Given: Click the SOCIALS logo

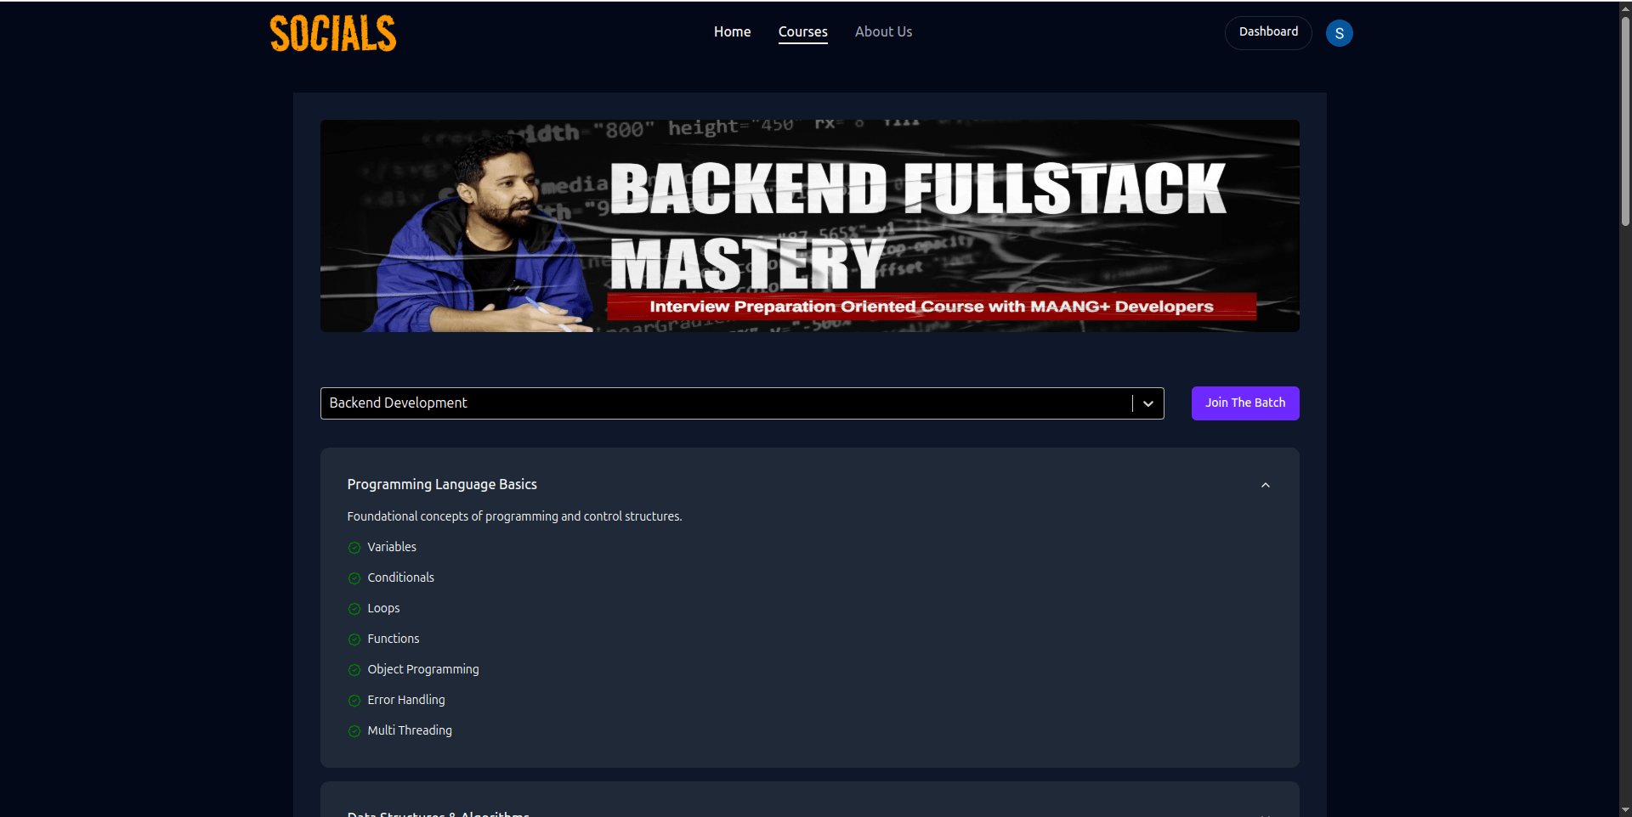Looking at the screenshot, I should point(333,34).
